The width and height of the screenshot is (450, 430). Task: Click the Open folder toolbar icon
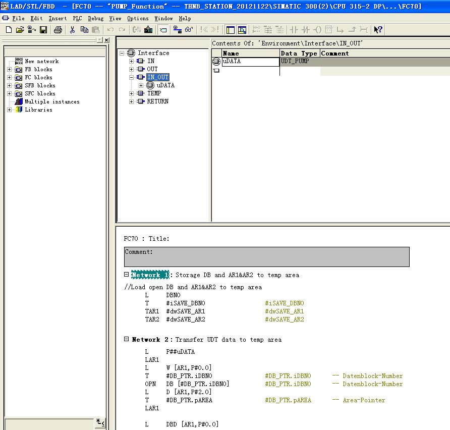[20, 30]
